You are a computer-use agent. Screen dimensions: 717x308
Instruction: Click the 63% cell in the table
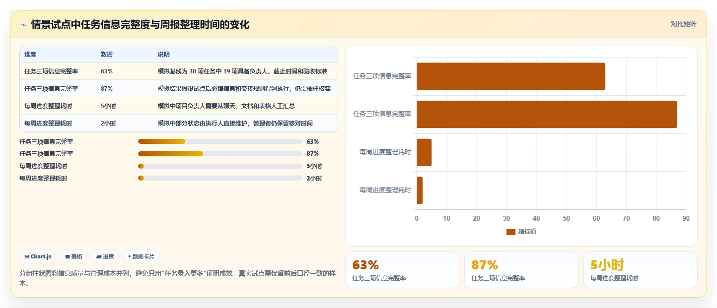[x=107, y=71]
